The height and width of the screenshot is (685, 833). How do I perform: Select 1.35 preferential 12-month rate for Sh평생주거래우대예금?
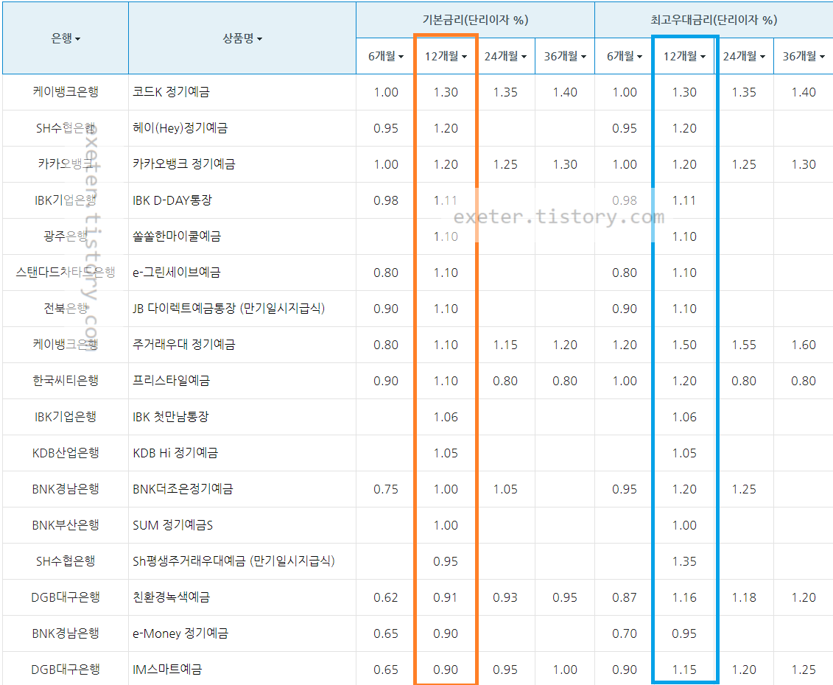tap(684, 562)
